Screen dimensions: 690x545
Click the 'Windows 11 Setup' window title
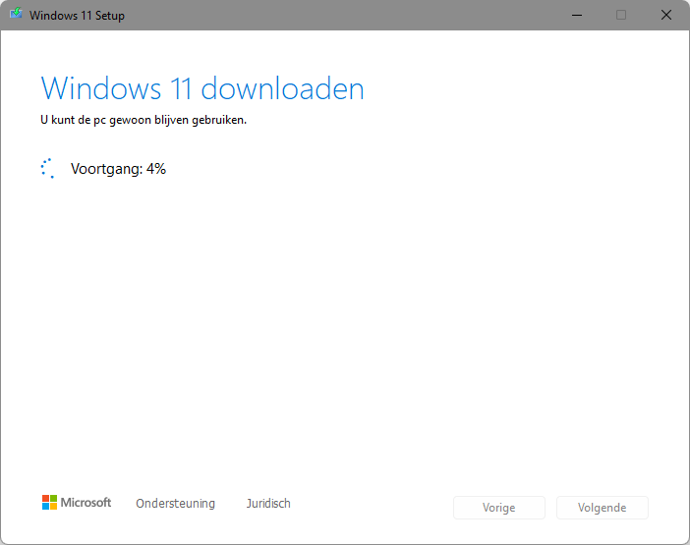77,16
